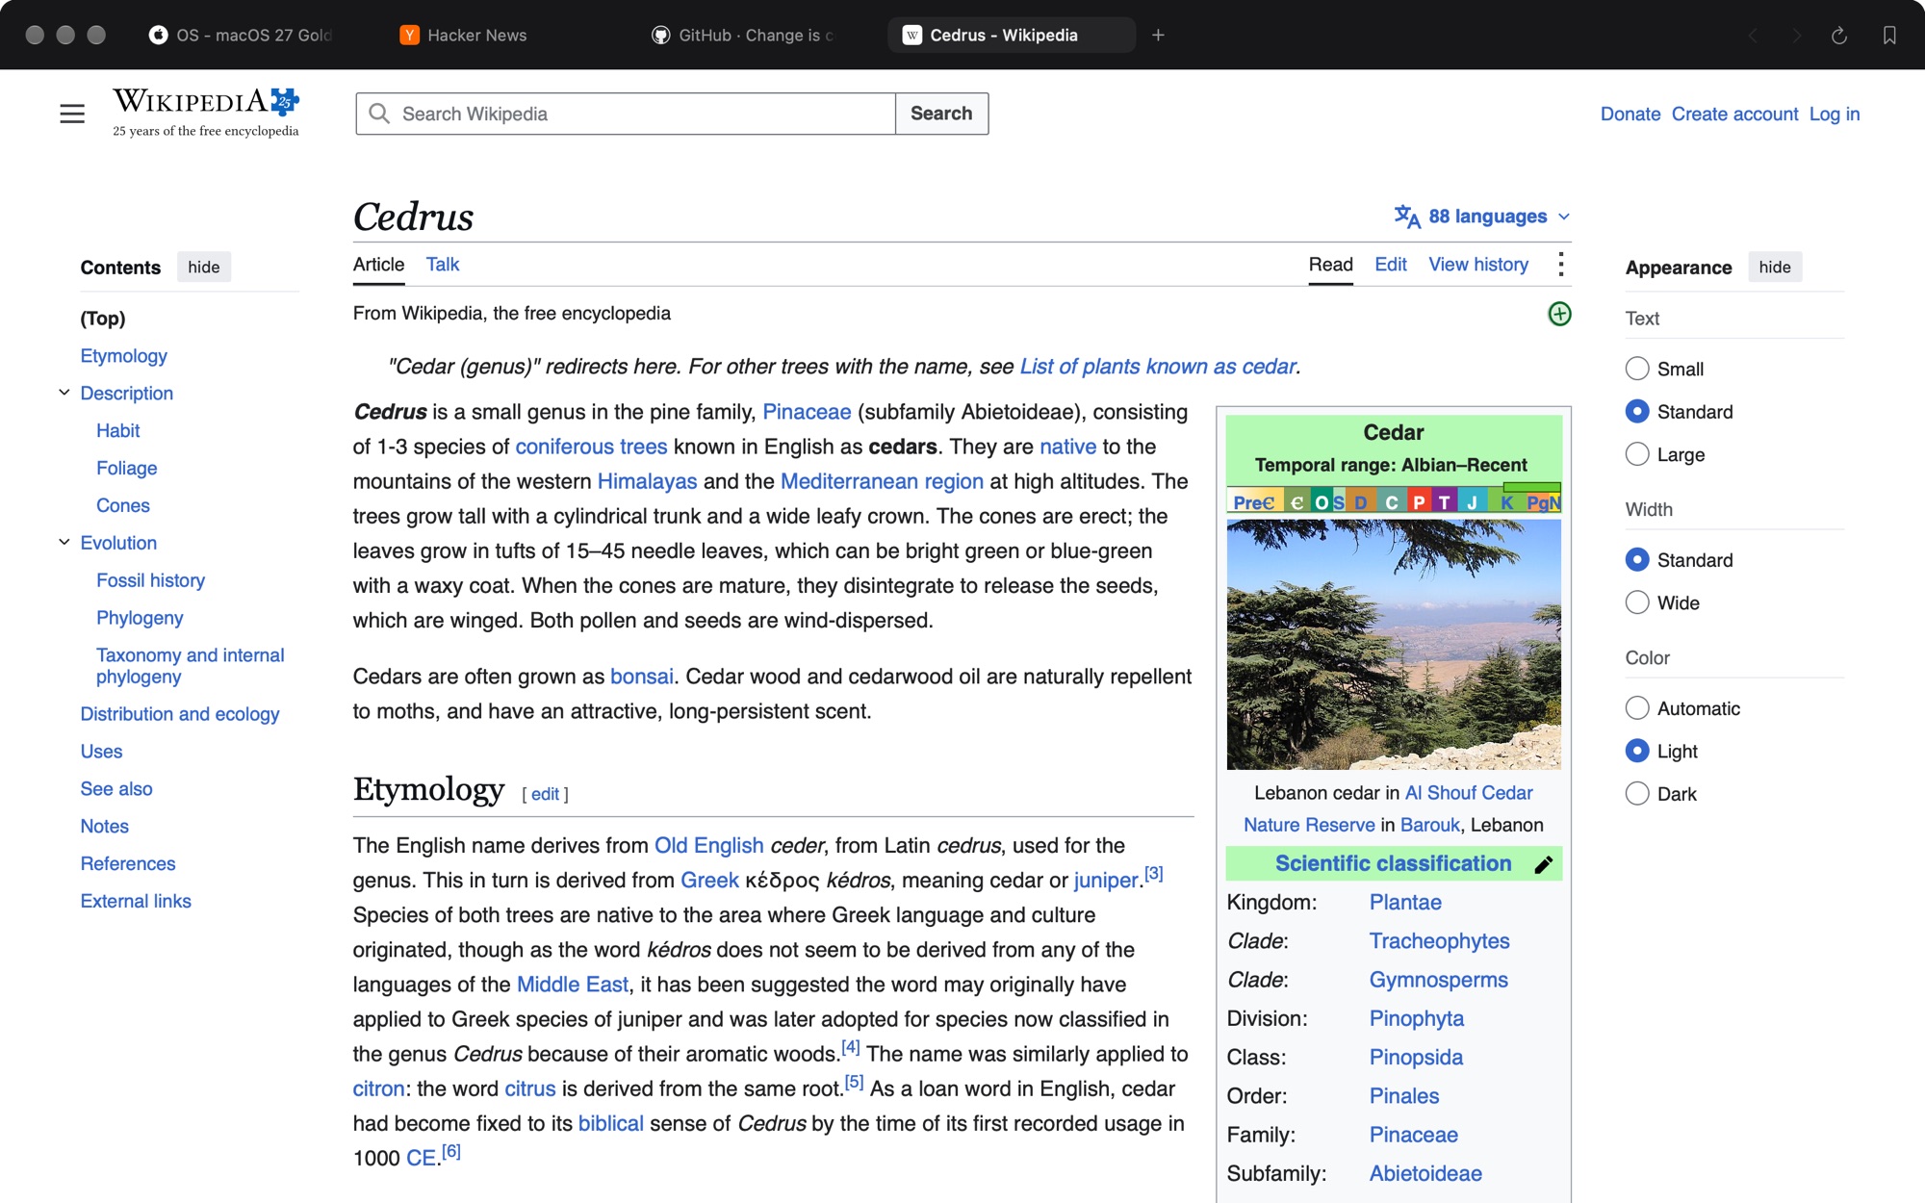Click the Etymology section edit link
The height and width of the screenshot is (1203, 1925).
point(545,794)
